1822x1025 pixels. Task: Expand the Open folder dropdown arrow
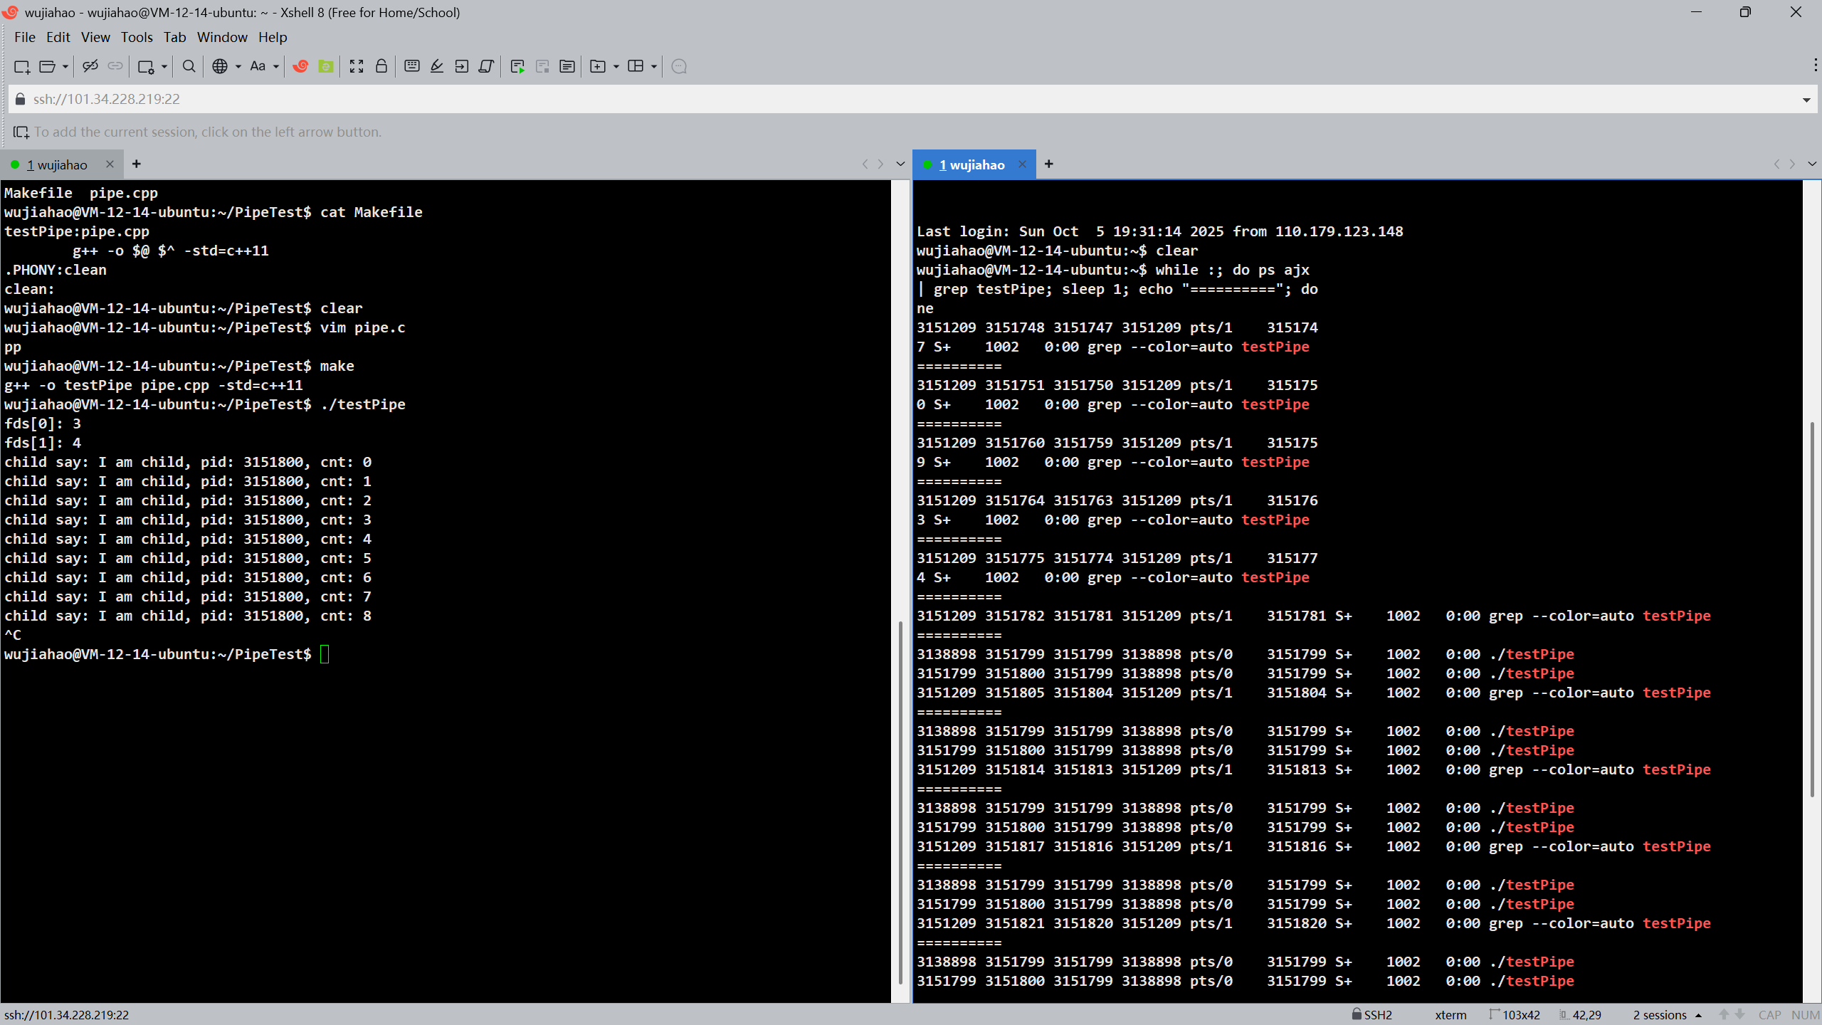[65, 66]
